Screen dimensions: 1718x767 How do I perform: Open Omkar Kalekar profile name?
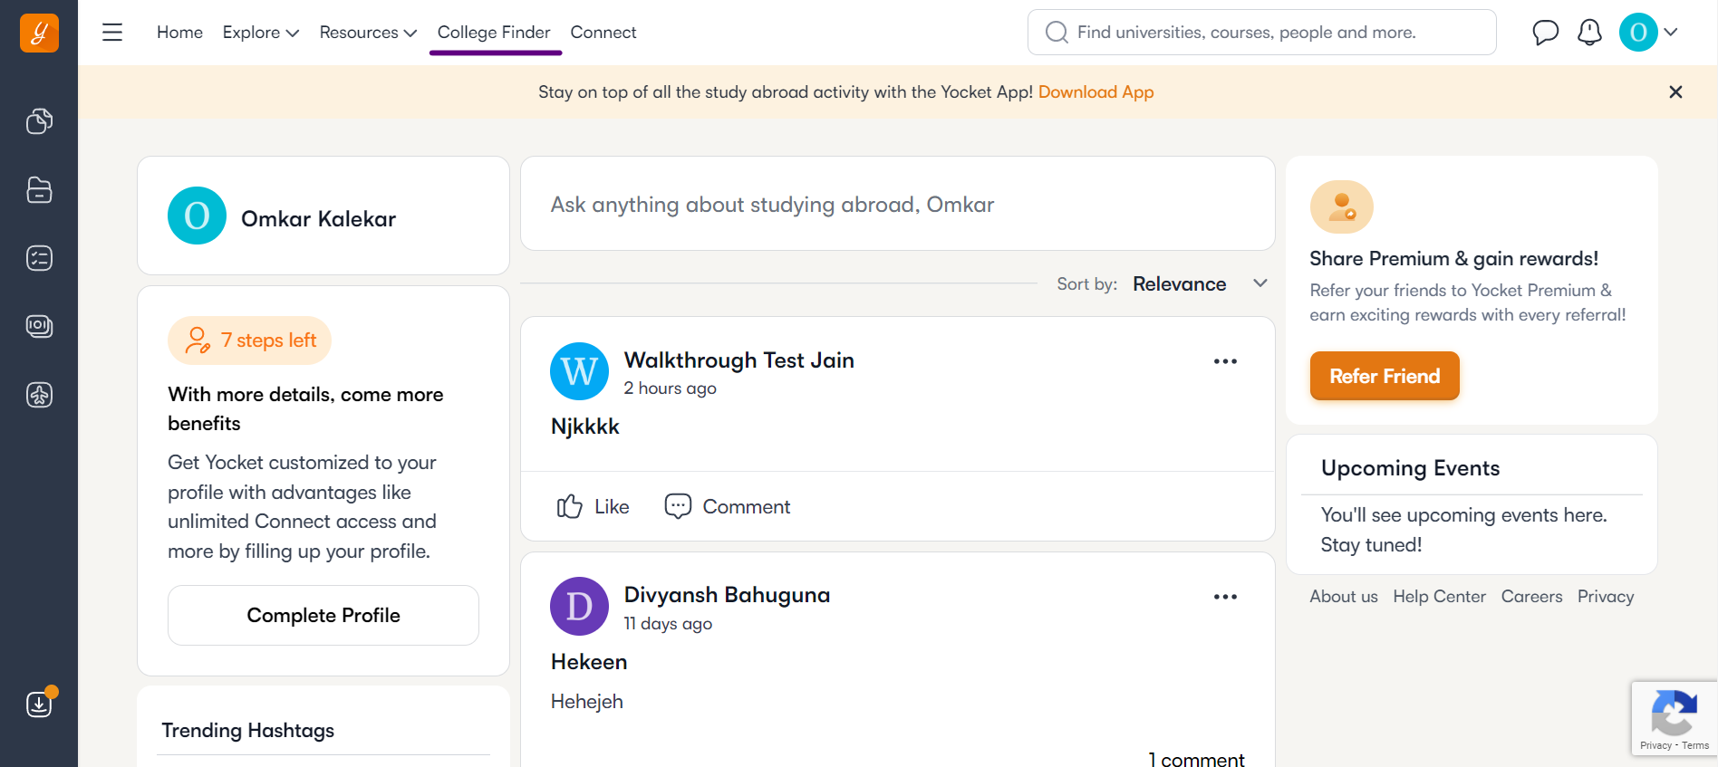pyautogui.click(x=319, y=219)
